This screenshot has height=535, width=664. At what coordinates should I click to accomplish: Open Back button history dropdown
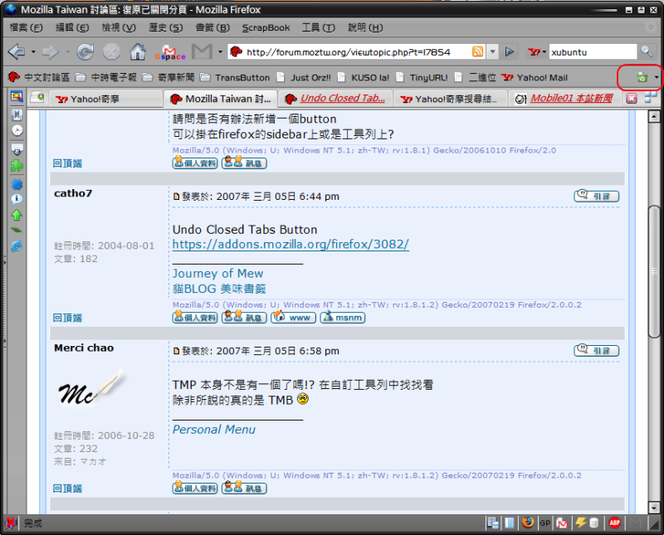point(33,52)
